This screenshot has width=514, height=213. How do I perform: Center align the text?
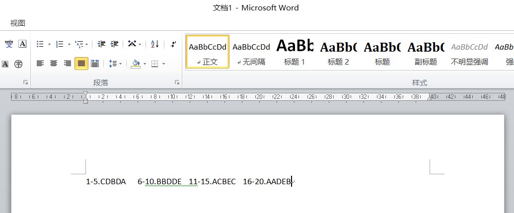[x=54, y=64]
